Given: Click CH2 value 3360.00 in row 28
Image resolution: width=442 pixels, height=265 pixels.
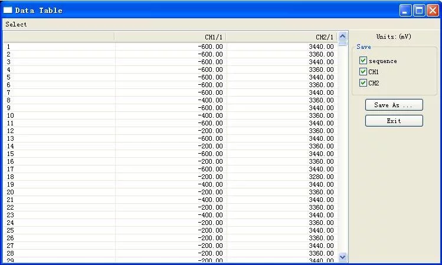Looking at the screenshot, I should point(321,253).
